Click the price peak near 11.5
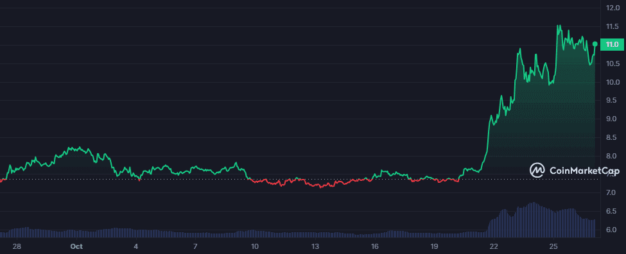The image size is (626, 254). click(559, 26)
